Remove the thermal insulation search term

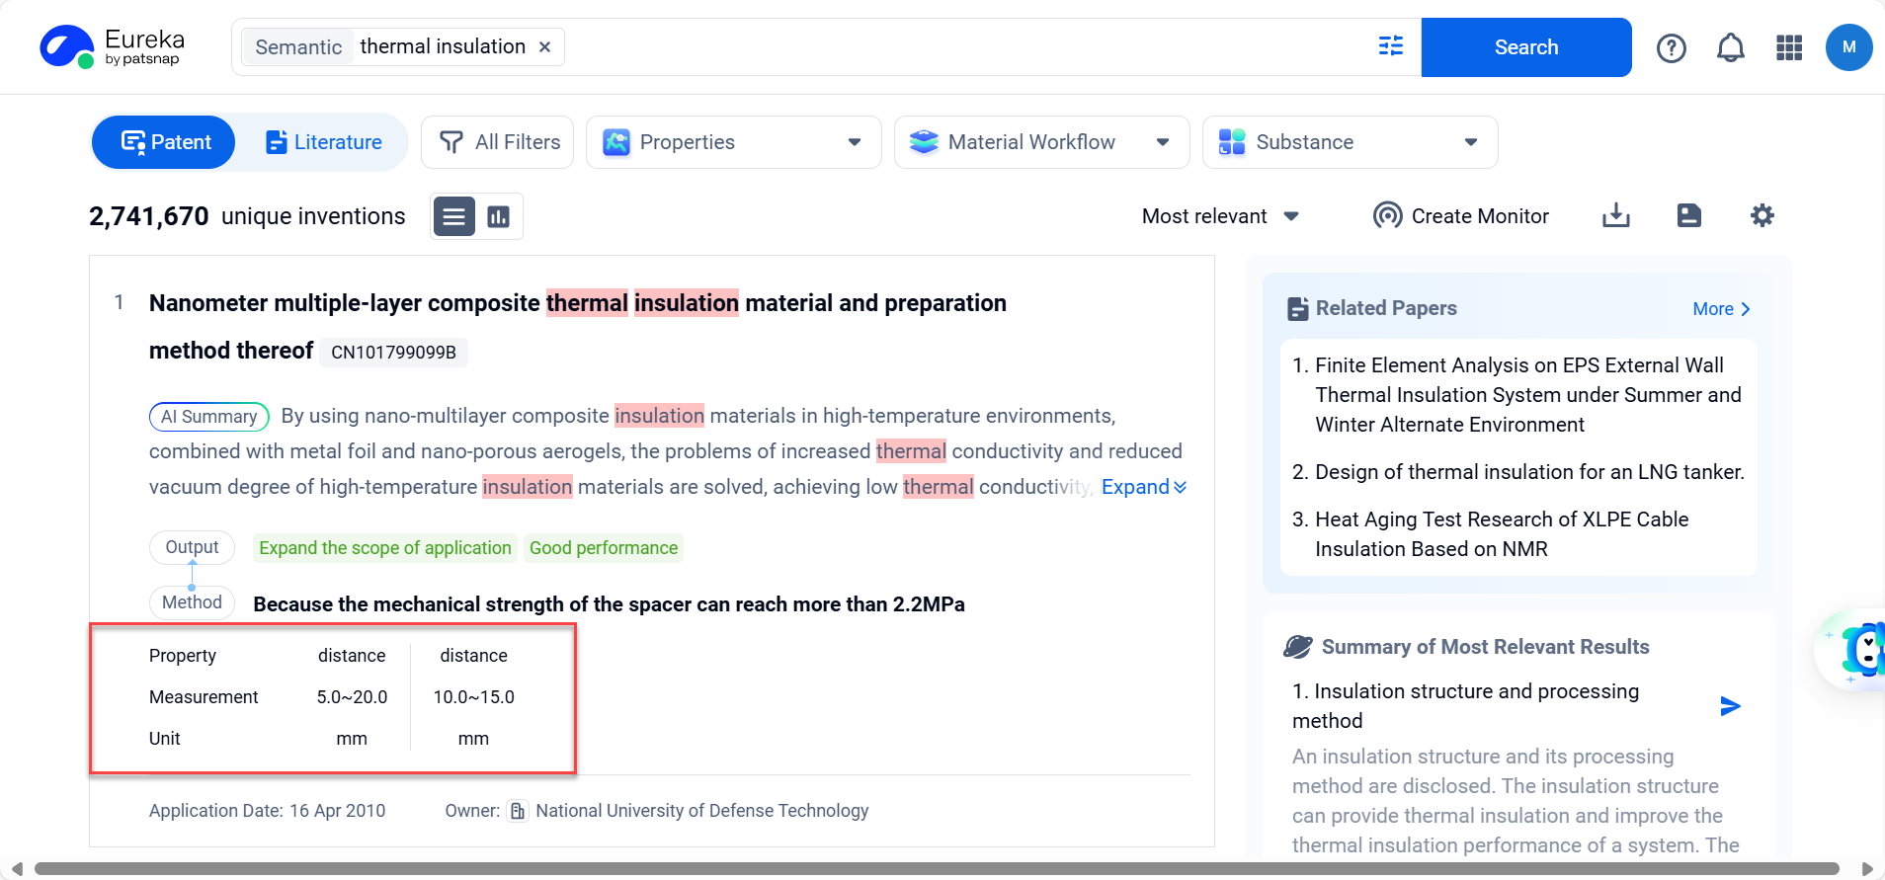click(544, 47)
